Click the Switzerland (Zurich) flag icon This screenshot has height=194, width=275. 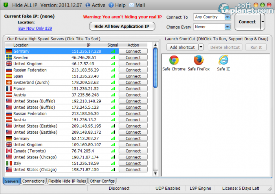click(9, 83)
